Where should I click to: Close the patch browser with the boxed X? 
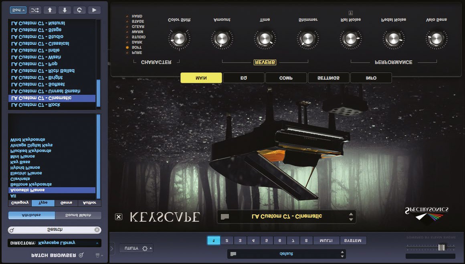[118, 217]
